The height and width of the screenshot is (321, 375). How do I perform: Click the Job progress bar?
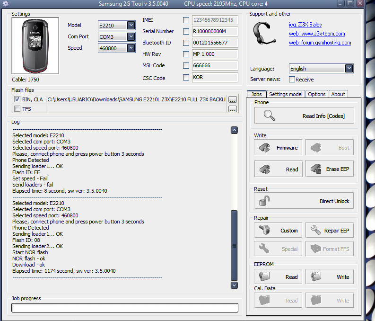[125, 308]
